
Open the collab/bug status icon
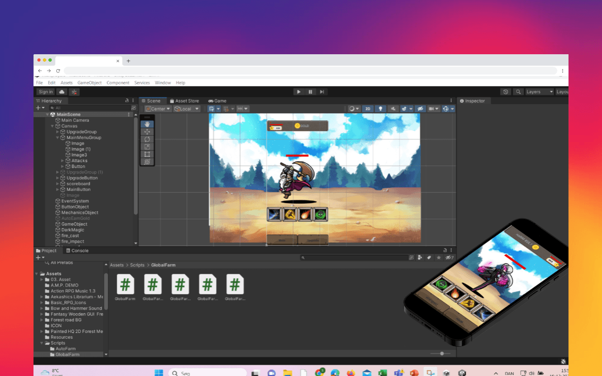point(74,92)
